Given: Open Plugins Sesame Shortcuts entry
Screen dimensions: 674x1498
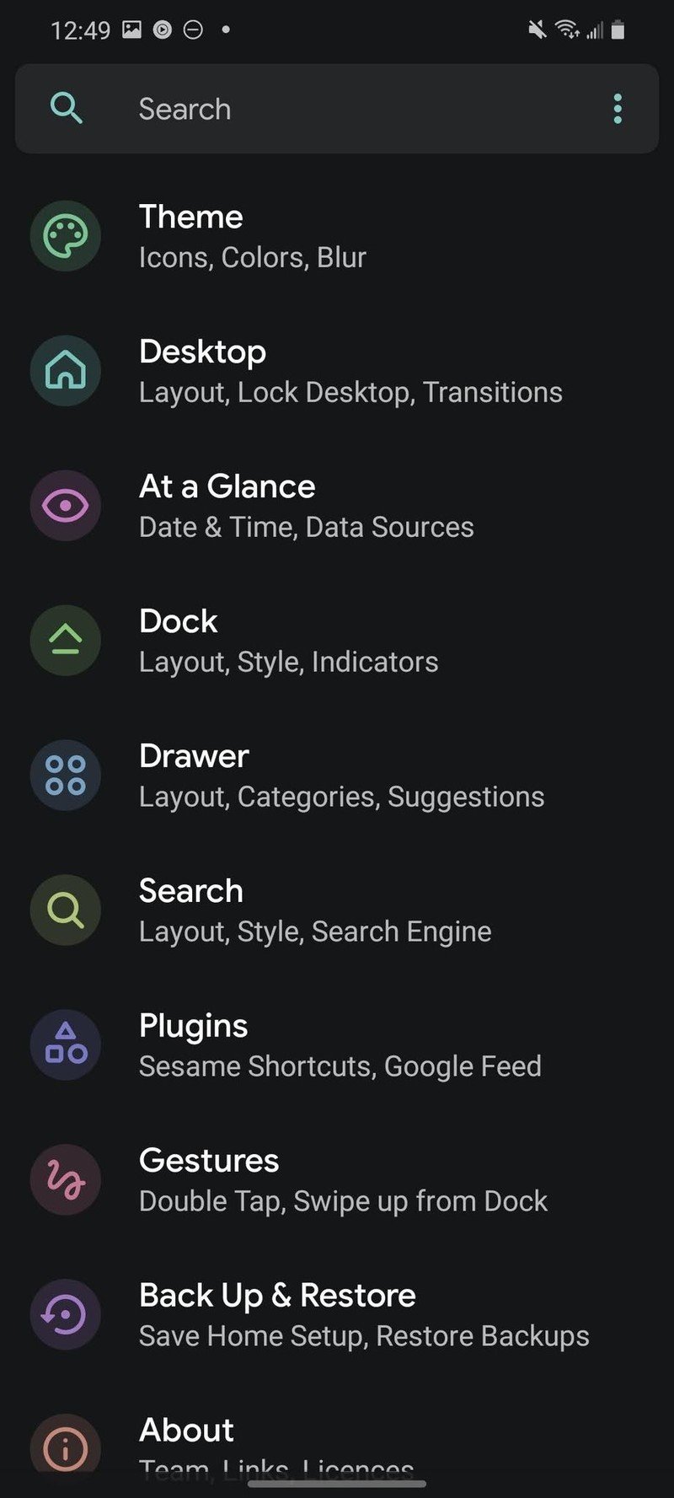Looking at the screenshot, I should pyautogui.click(x=337, y=1045).
